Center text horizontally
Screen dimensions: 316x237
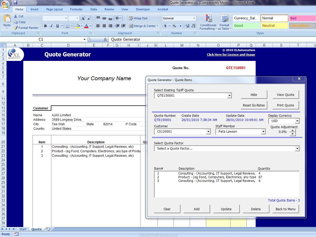pos(104,26)
